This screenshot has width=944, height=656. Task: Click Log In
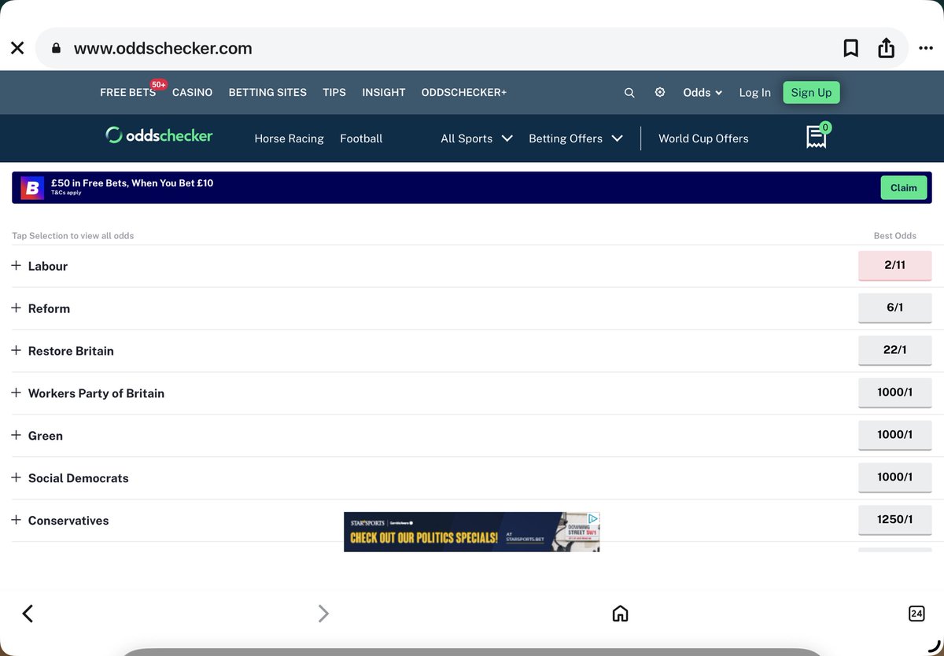point(755,92)
